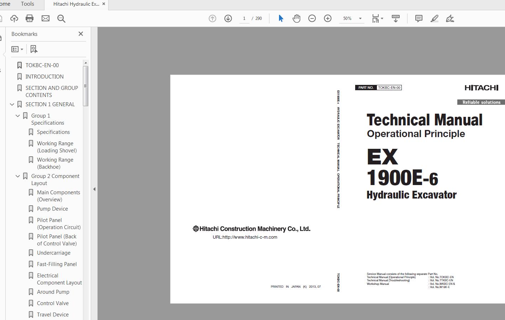Screen dimensions: 505x320
Task: Open the 50% zoom level dropdown
Action: tap(360, 18)
